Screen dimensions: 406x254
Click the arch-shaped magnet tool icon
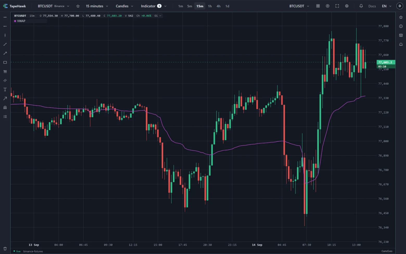[x=5, y=108]
